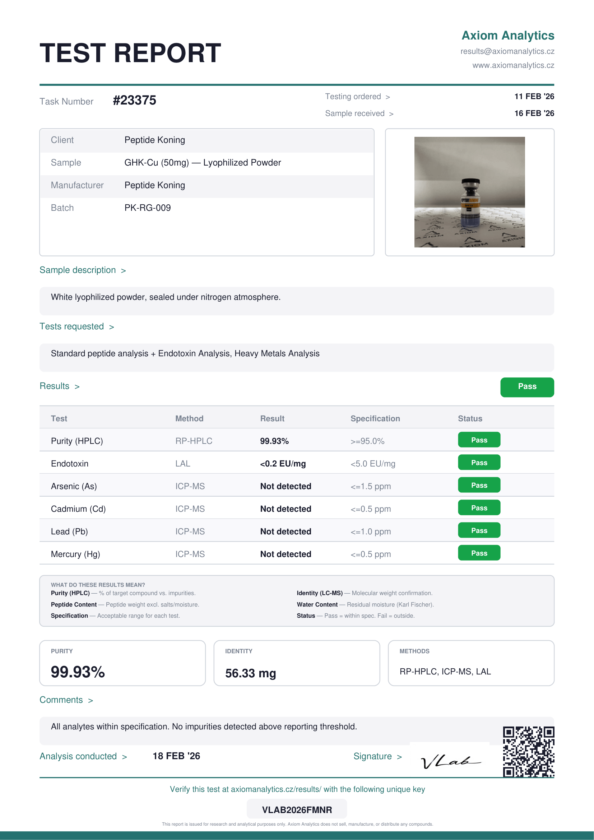Expand the Tests requested heading

point(77,327)
